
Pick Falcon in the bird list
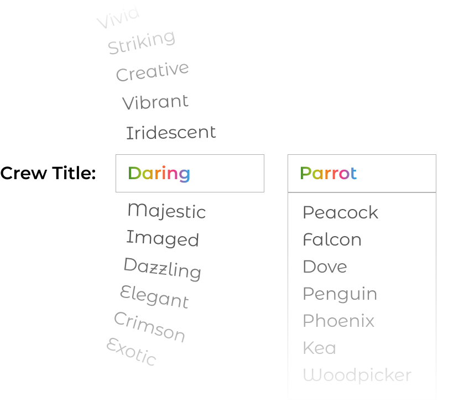[332, 239]
